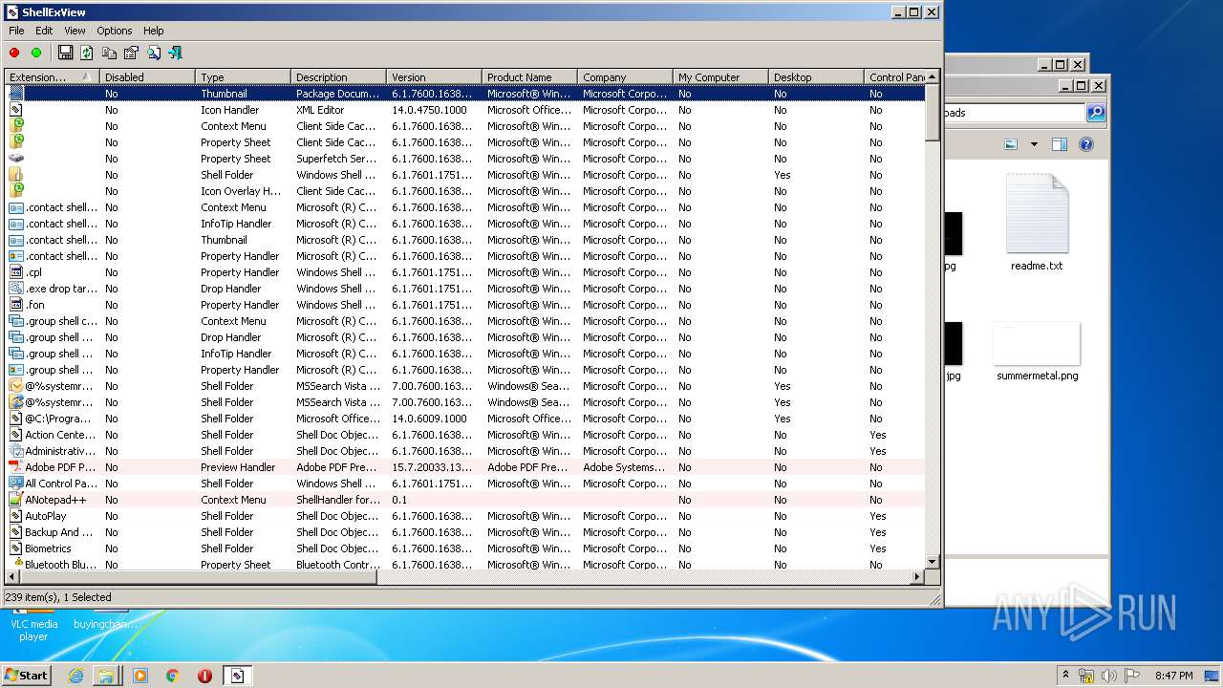Click Adobe Systems company cell

point(624,467)
